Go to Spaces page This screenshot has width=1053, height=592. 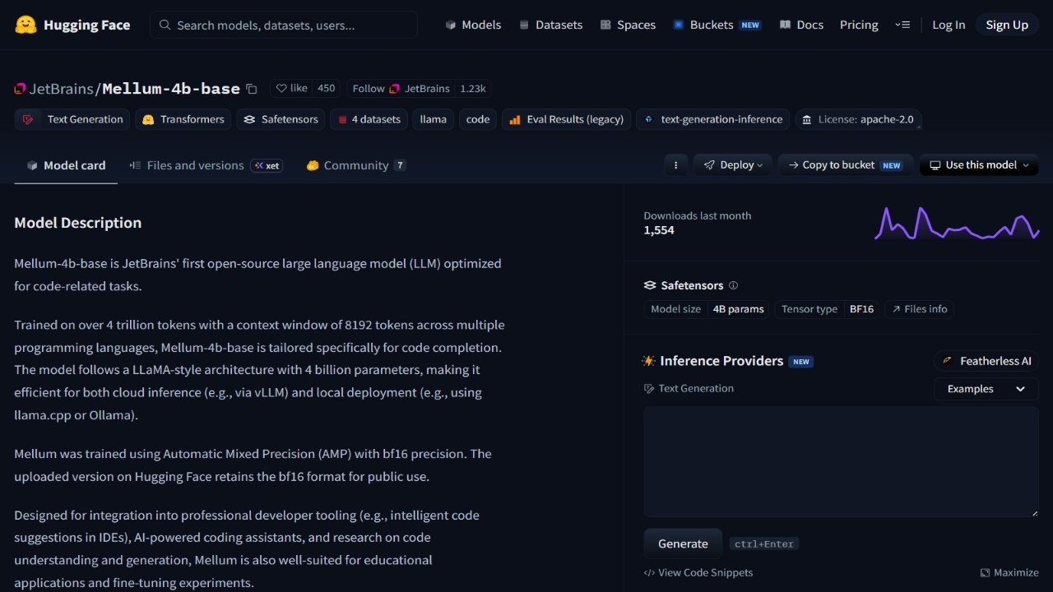[x=628, y=25]
